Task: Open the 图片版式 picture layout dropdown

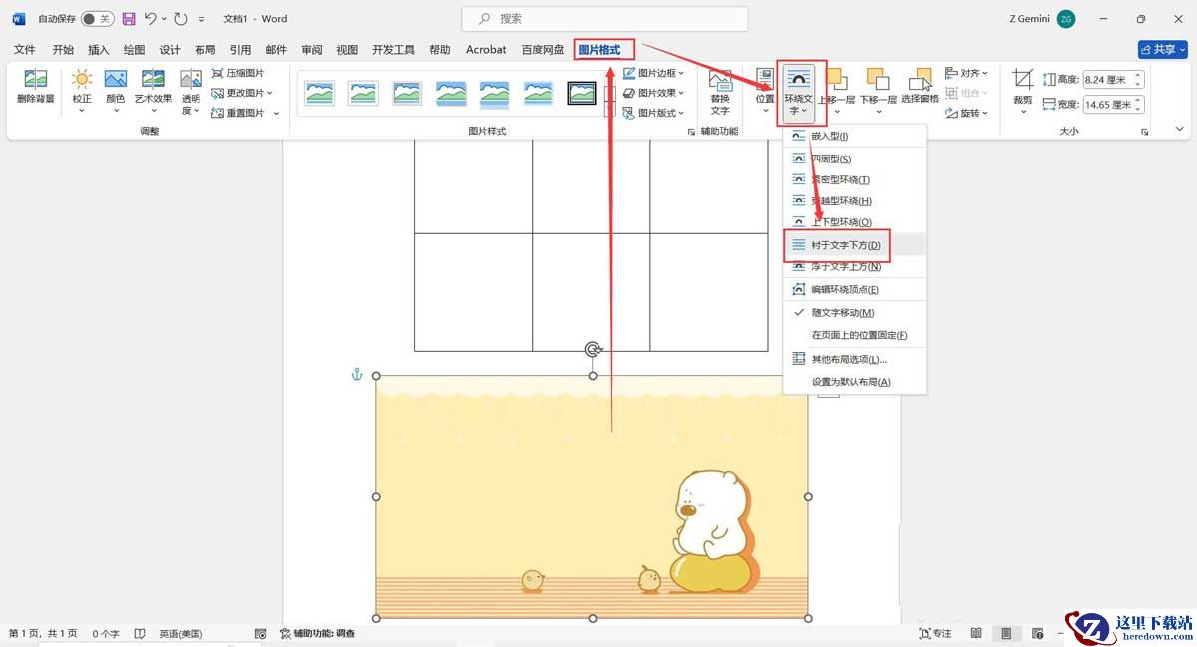Action: tap(653, 113)
